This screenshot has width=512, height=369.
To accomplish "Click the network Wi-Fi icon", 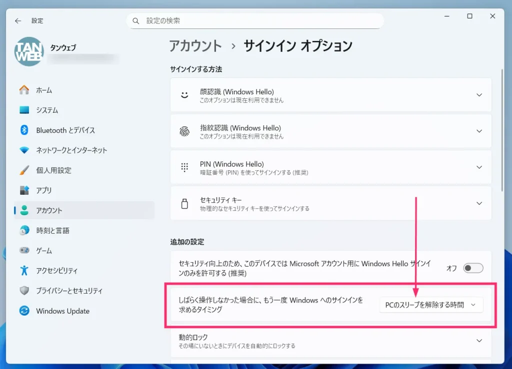I will pyautogui.click(x=24, y=150).
